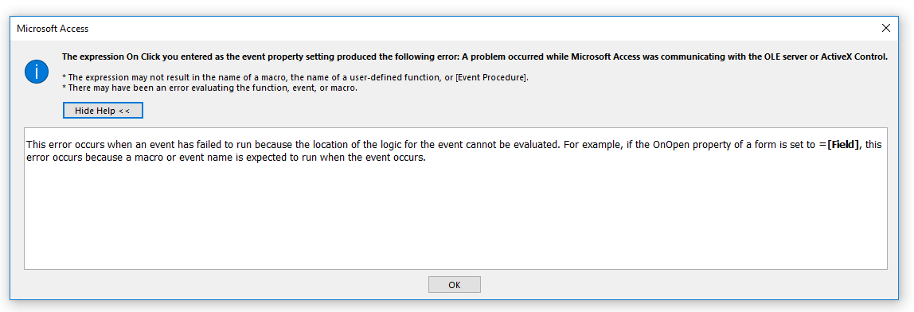Click the Microsoft Access title bar text
Screen dimensions: 914x312
tap(53, 28)
